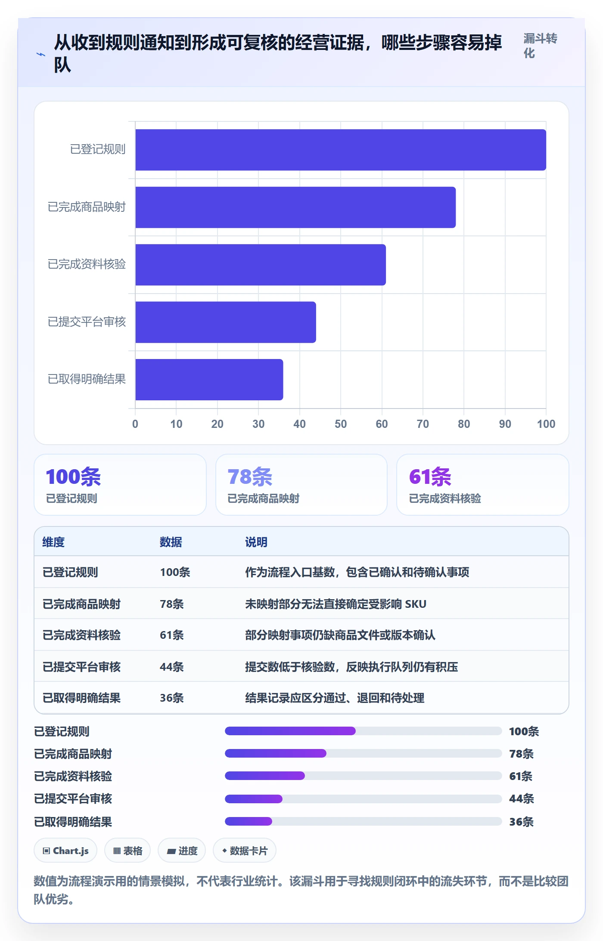Select the 已完成商品映射 chart bar
The height and width of the screenshot is (941, 603).
pyautogui.click(x=295, y=207)
